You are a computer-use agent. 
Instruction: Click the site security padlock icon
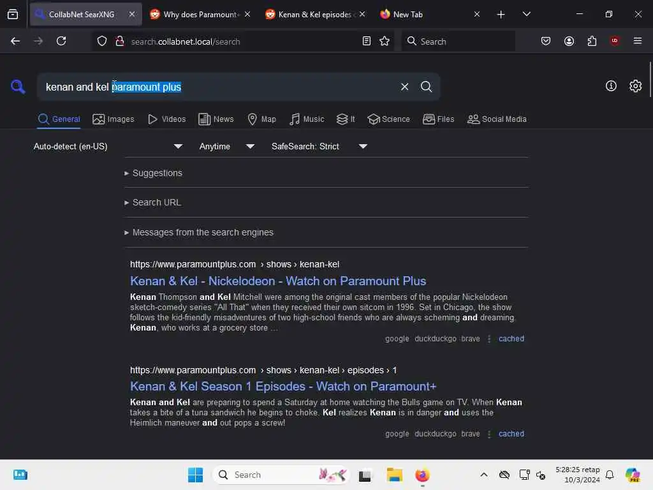tap(120, 41)
